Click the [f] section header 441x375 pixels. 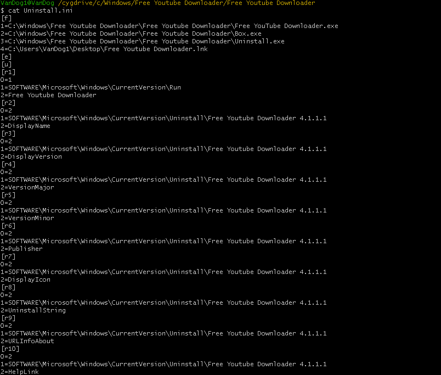6,18
